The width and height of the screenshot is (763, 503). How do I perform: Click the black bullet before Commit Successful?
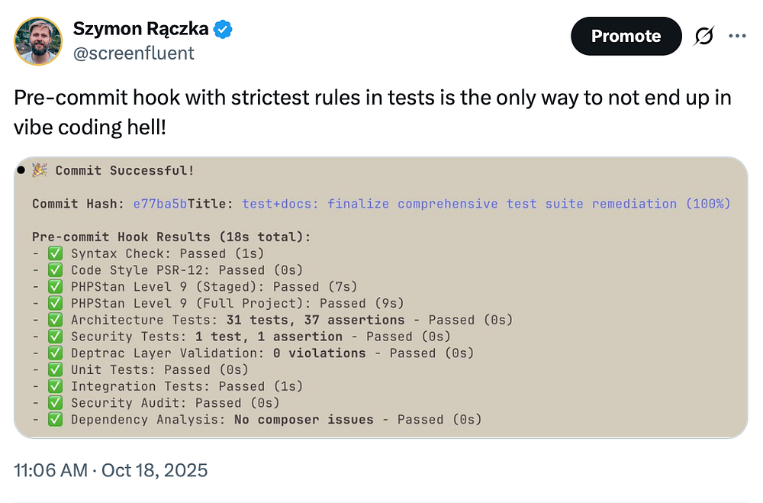[x=21, y=169]
